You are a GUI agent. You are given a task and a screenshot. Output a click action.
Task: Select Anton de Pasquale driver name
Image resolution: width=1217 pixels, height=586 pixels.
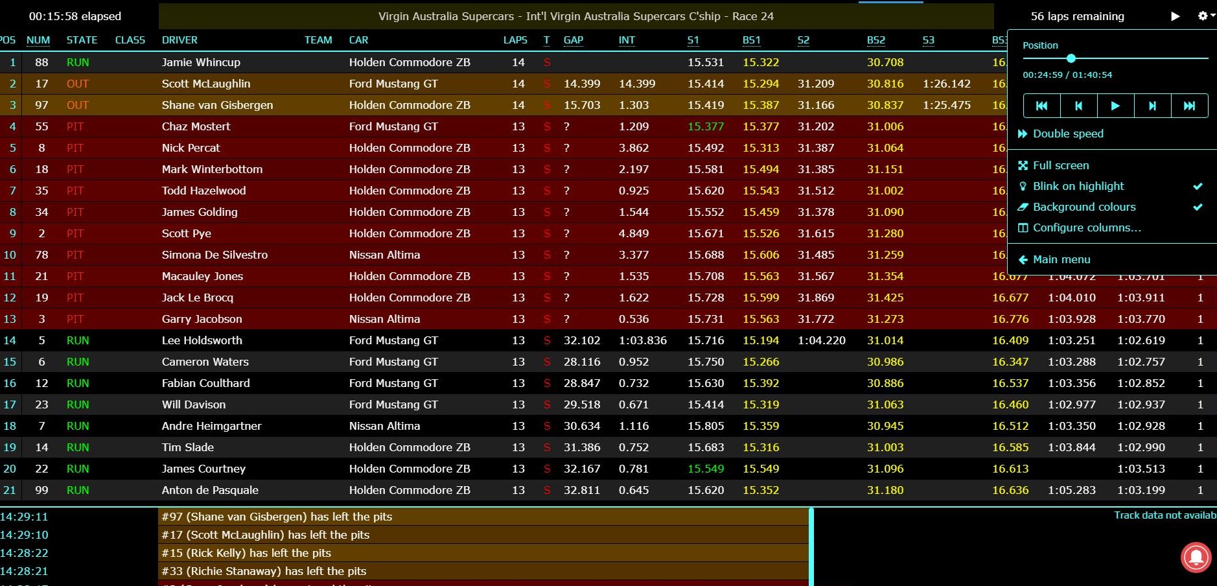coord(210,490)
